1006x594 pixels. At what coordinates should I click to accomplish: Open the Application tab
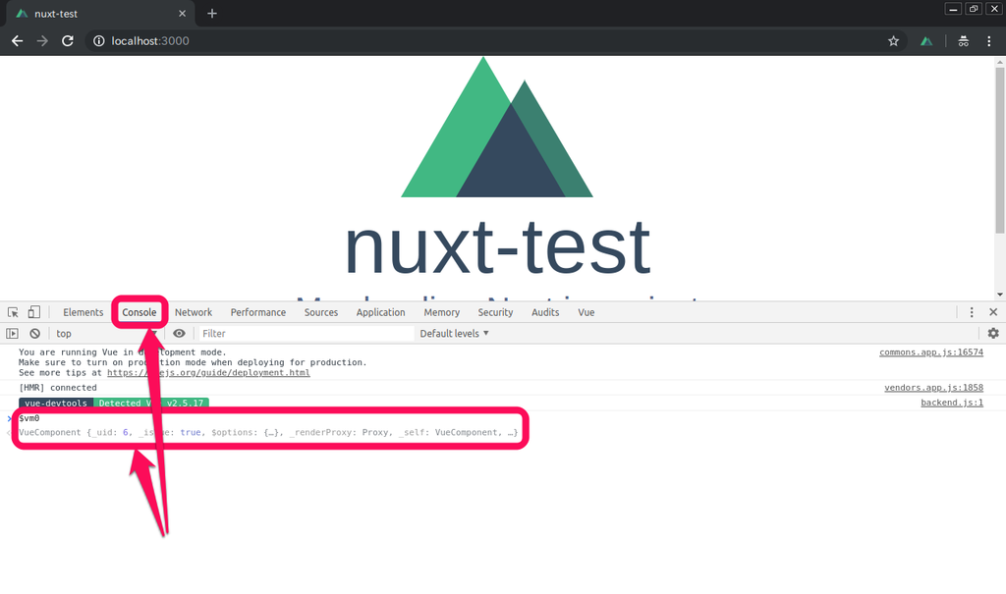tap(380, 312)
